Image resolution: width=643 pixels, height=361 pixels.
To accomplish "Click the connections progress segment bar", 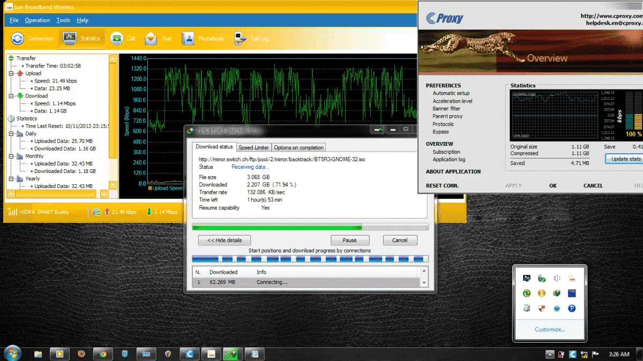I will (310, 259).
